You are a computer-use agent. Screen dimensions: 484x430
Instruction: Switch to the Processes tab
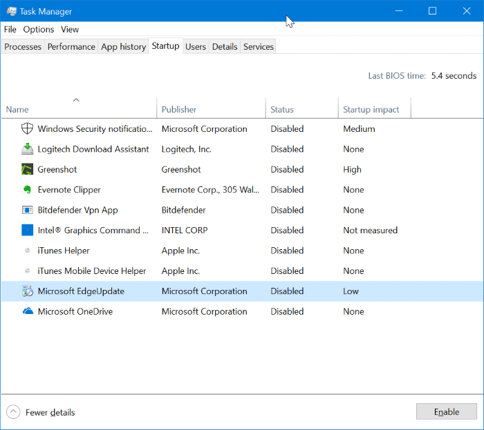(x=23, y=46)
